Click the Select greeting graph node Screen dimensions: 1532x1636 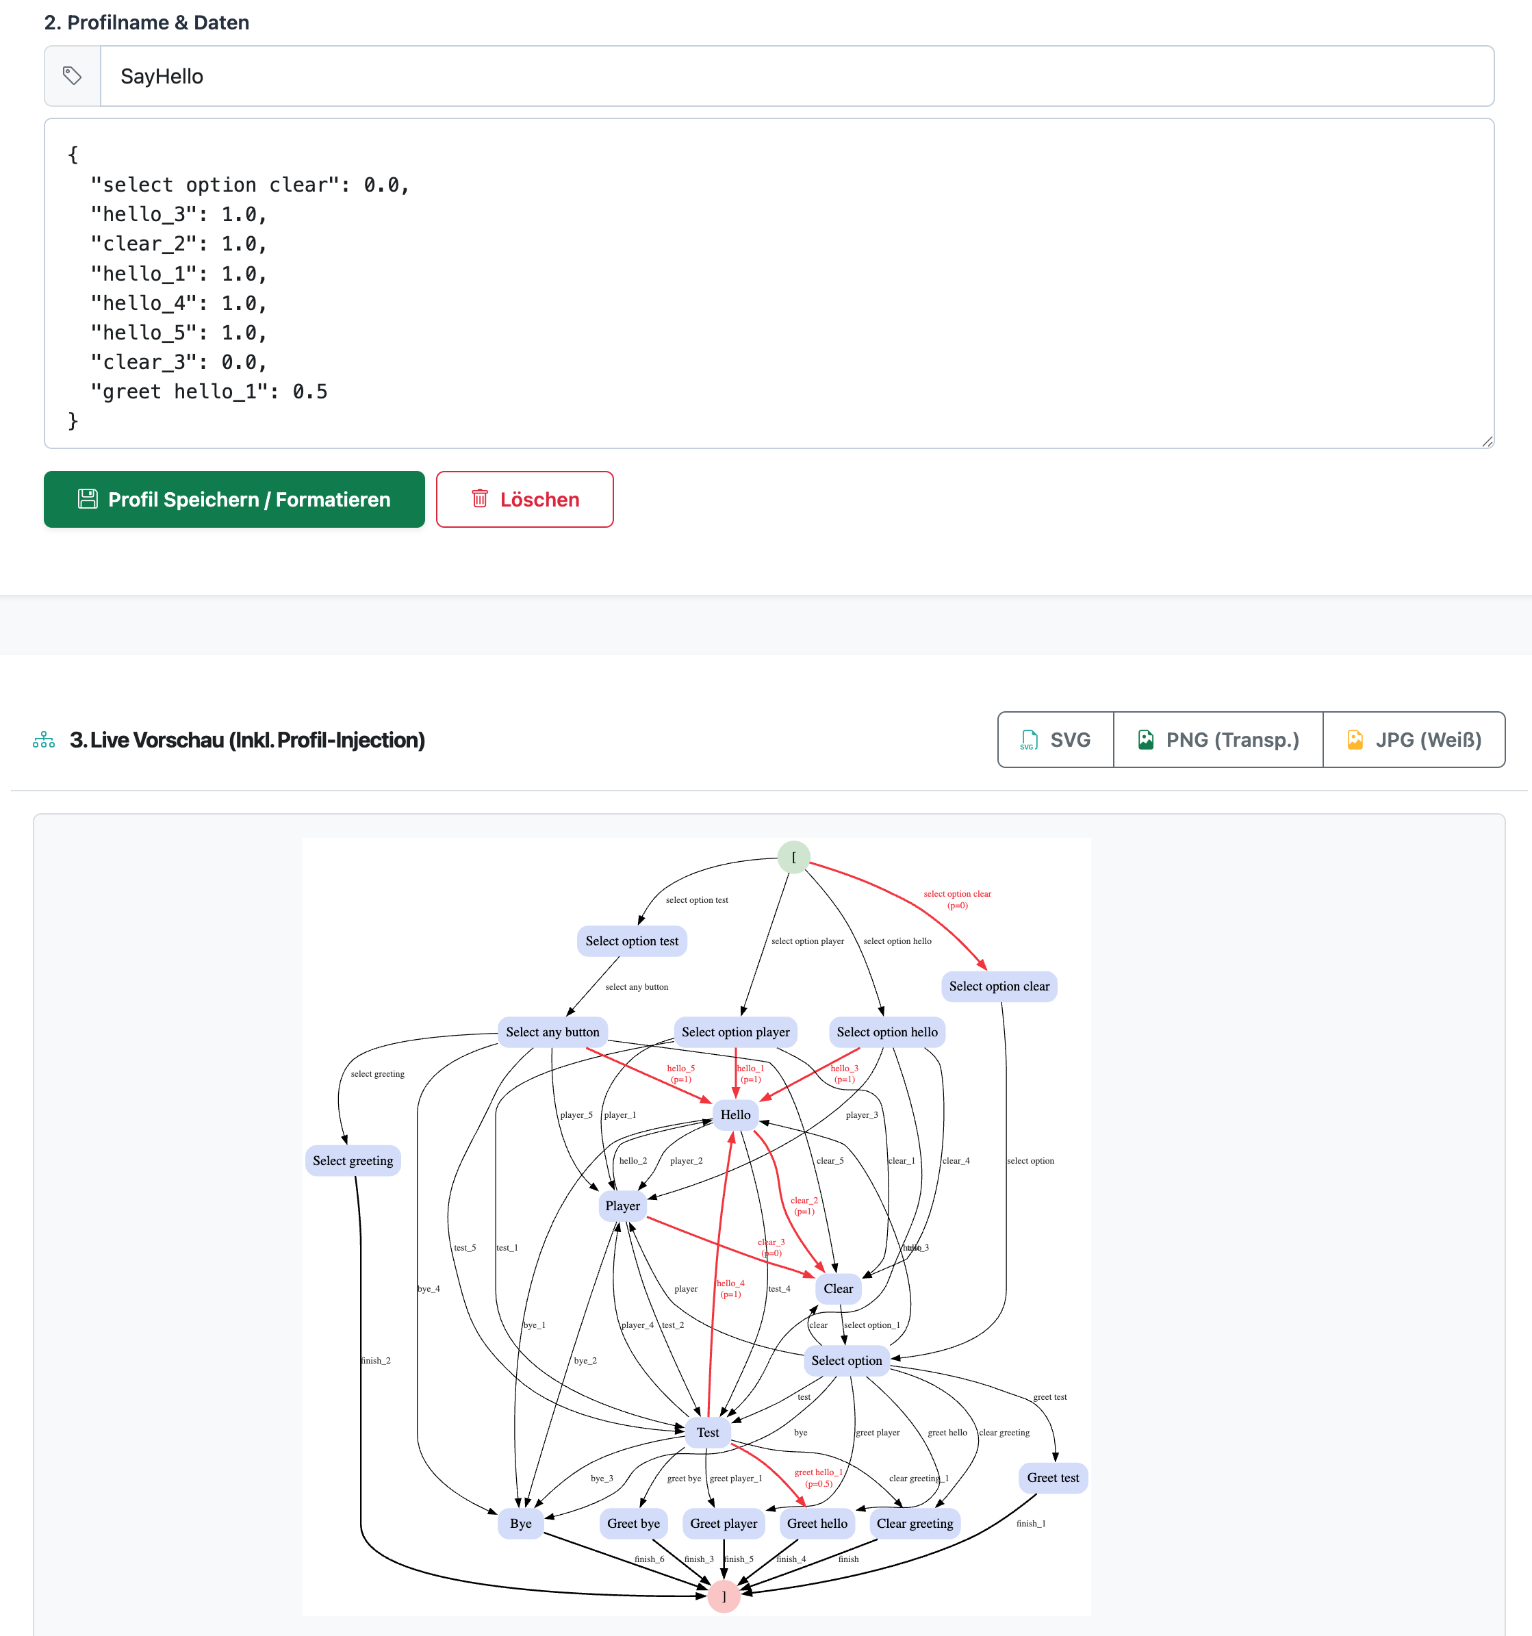pos(353,1160)
